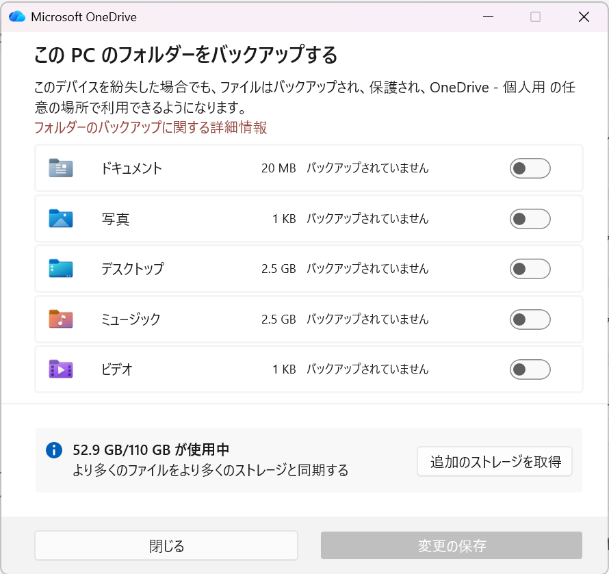Turn on デスクトップ backup
The image size is (609, 574).
530,269
